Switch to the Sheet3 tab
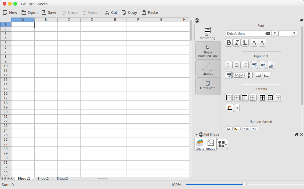Viewport: 304px width, 189px height. 62,179
